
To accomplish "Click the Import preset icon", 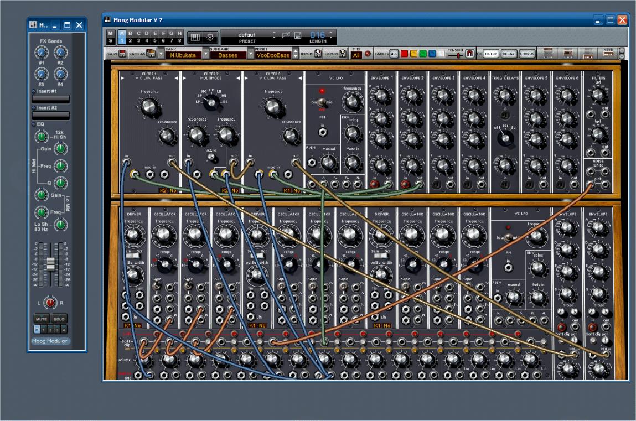I will click(318, 53).
